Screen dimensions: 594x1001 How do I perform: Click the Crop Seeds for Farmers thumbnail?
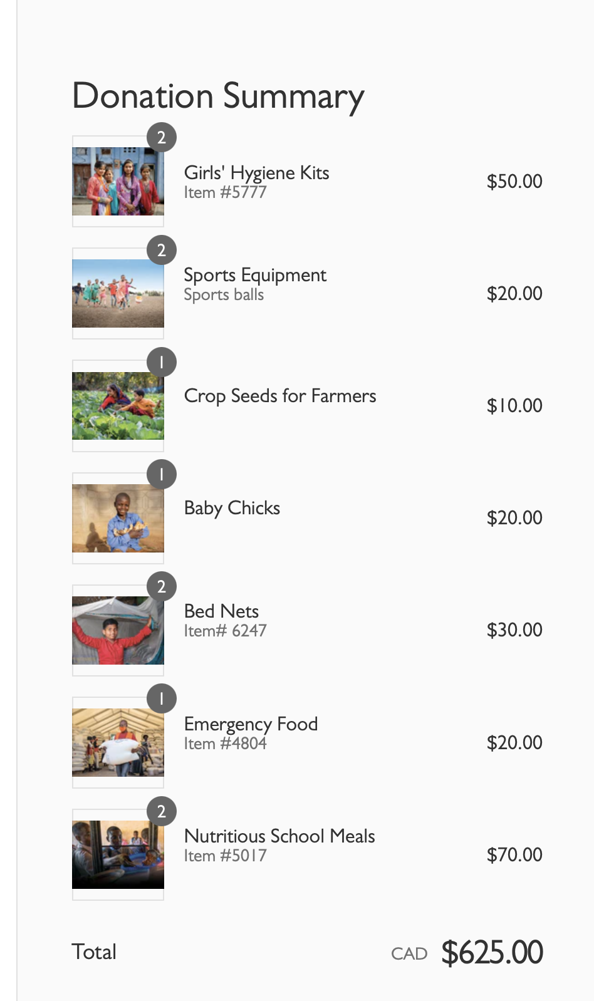[118, 406]
